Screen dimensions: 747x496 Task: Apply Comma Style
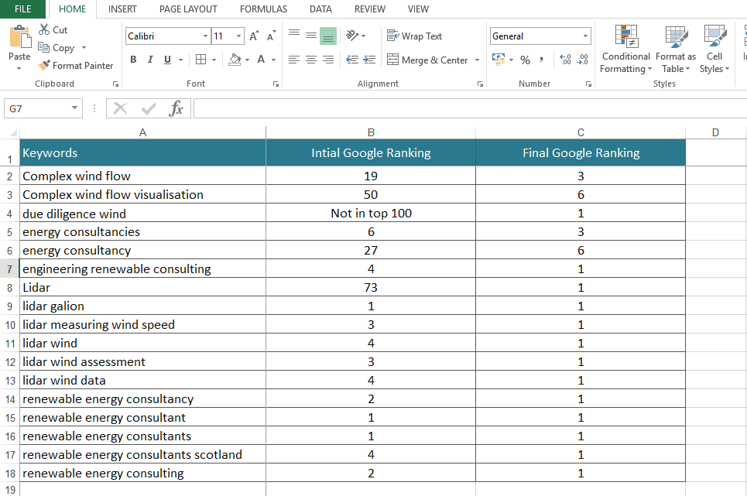click(x=542, y=60)
